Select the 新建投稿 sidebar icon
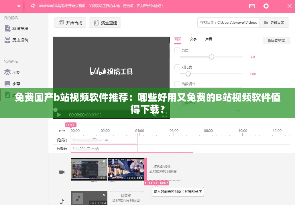 pos(7,28)
